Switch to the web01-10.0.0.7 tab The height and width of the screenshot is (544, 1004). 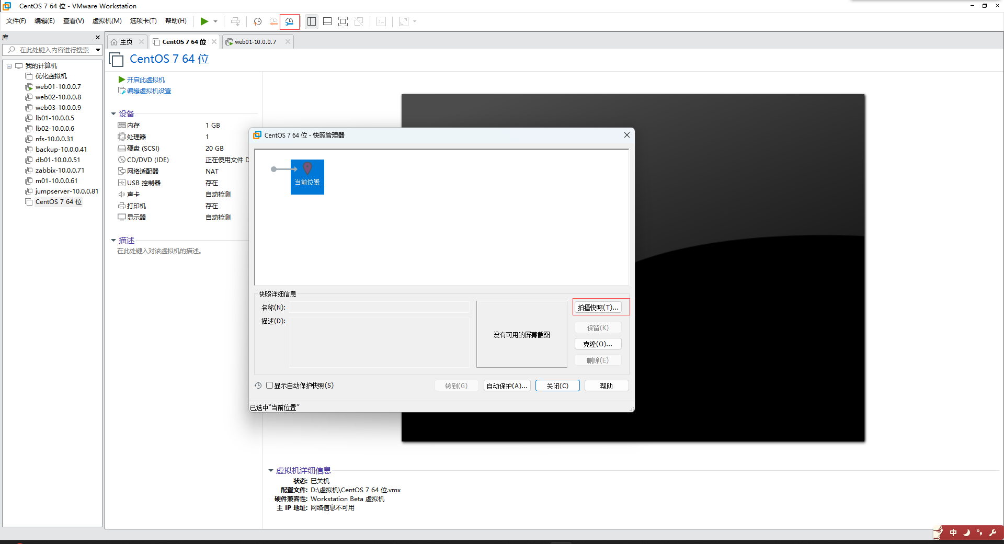pyautogui.click(x=255, y=42)
